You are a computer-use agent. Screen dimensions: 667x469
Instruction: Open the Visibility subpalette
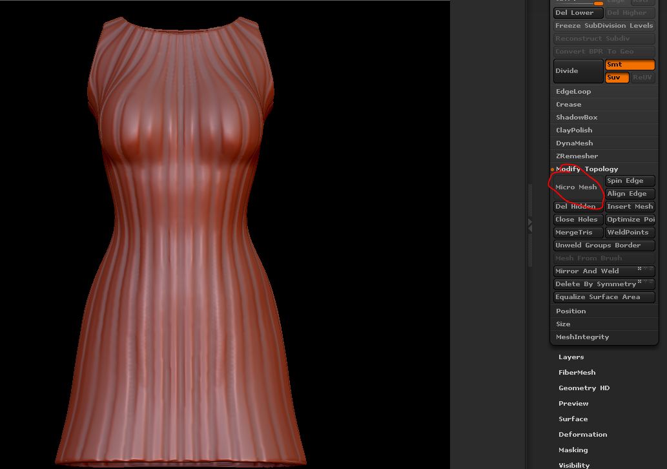click(x=574, y=465)
